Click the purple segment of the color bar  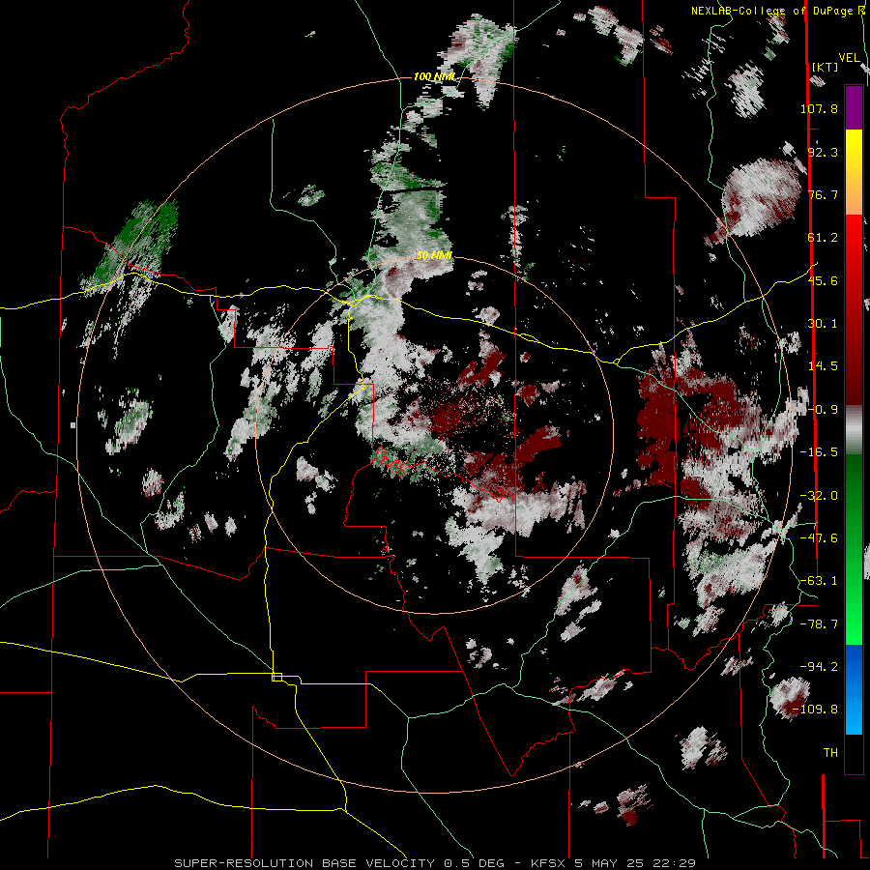854,107
